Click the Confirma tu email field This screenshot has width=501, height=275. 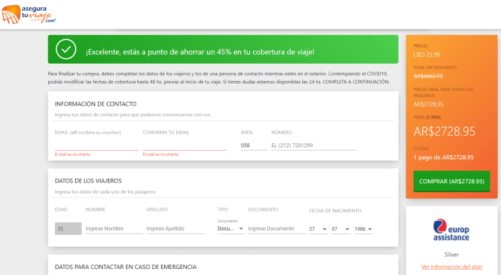[x=184, y=145]
